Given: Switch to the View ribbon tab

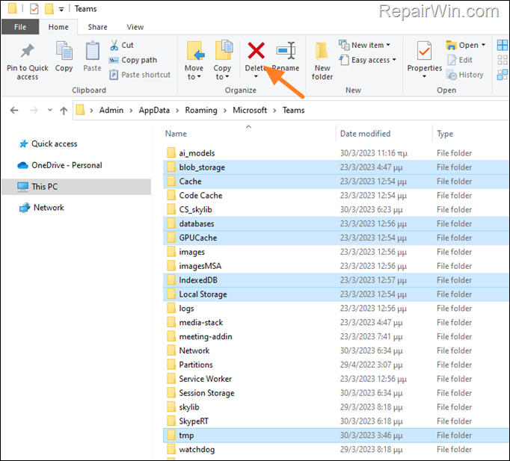Looking at the screenshot, I should click(x=135, y=27).
